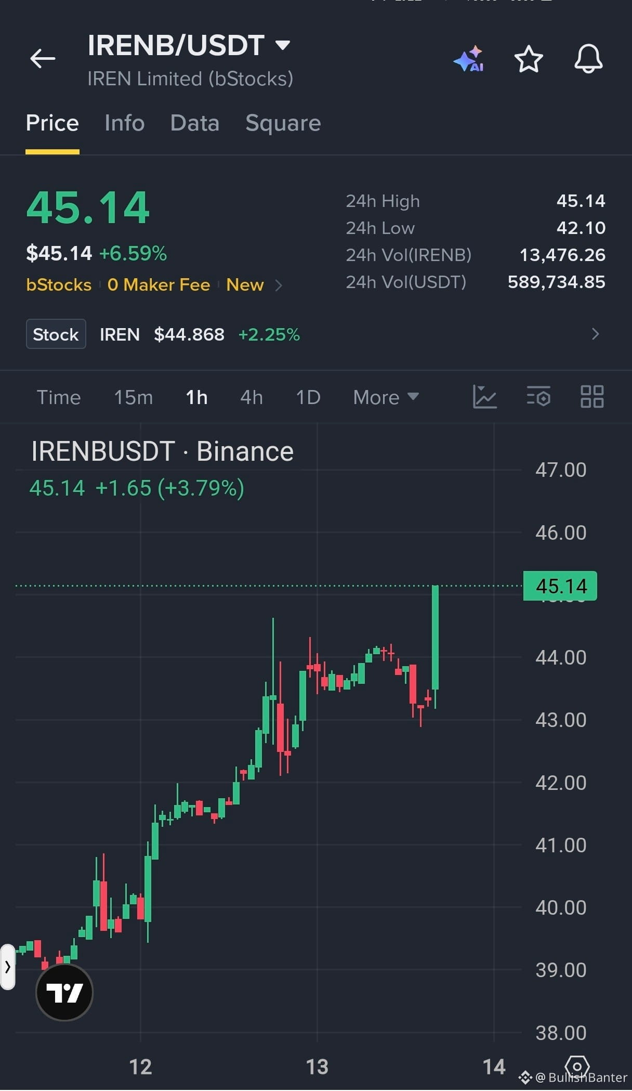Open the four-square grid layout icon
This screenshot has height=1091, width=632.
click(x=592, y=397)
